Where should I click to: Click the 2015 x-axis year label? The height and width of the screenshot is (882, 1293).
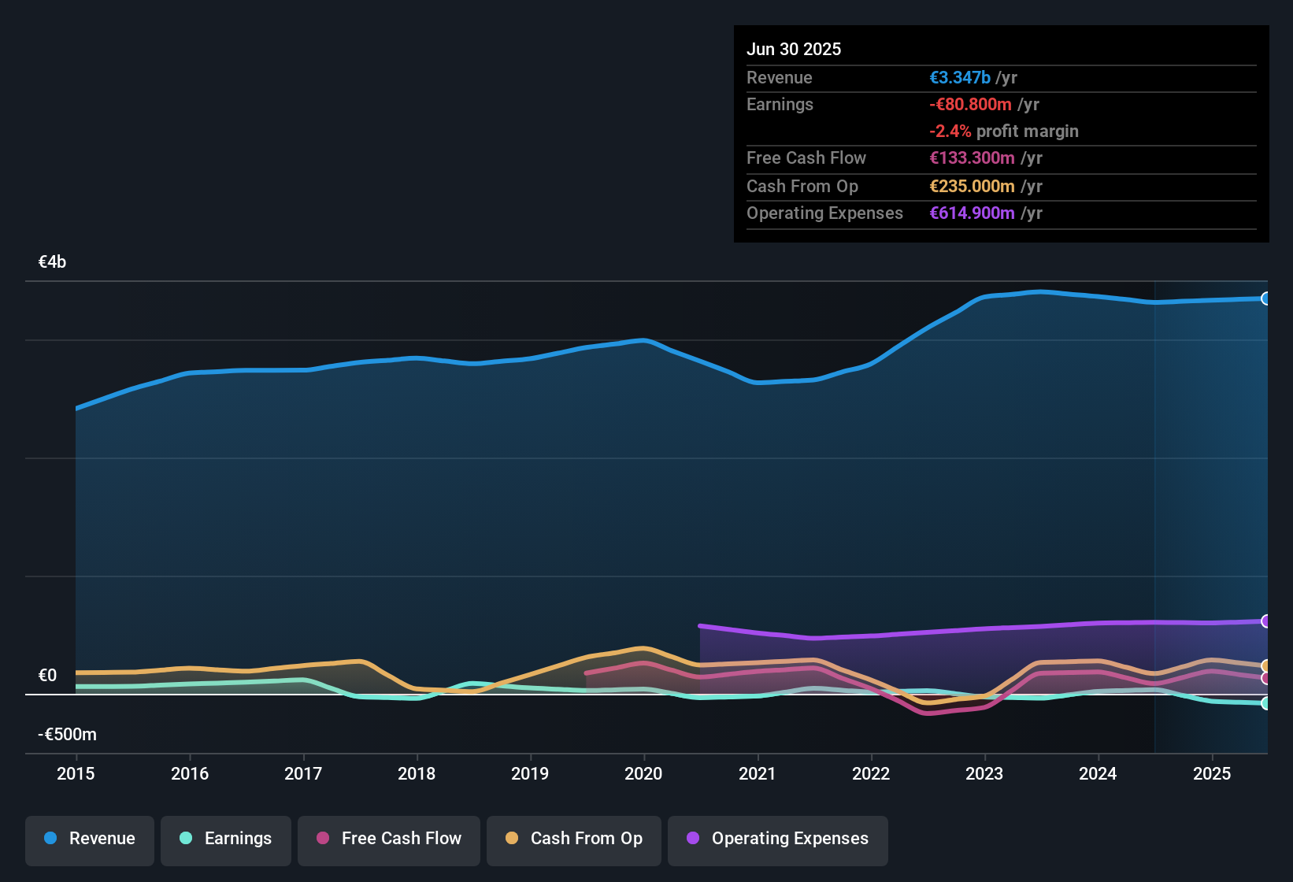coord(76,773)
